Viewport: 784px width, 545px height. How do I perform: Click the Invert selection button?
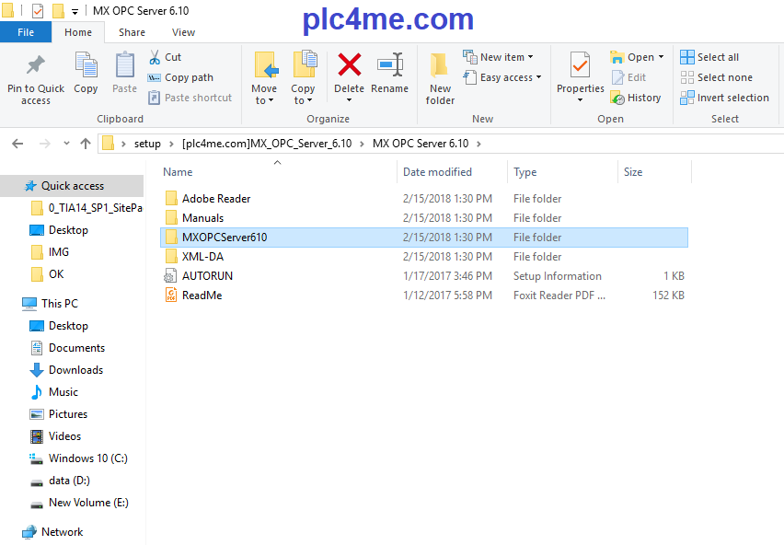pyautogui.click(x=724, y=98)
